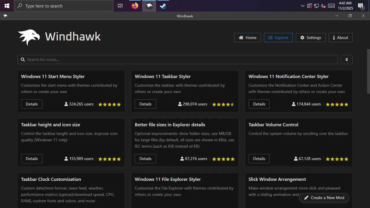Click the star rating for Start Menu Styler
Viewport: 370px width, 208px height.
[x=110, y=104]
